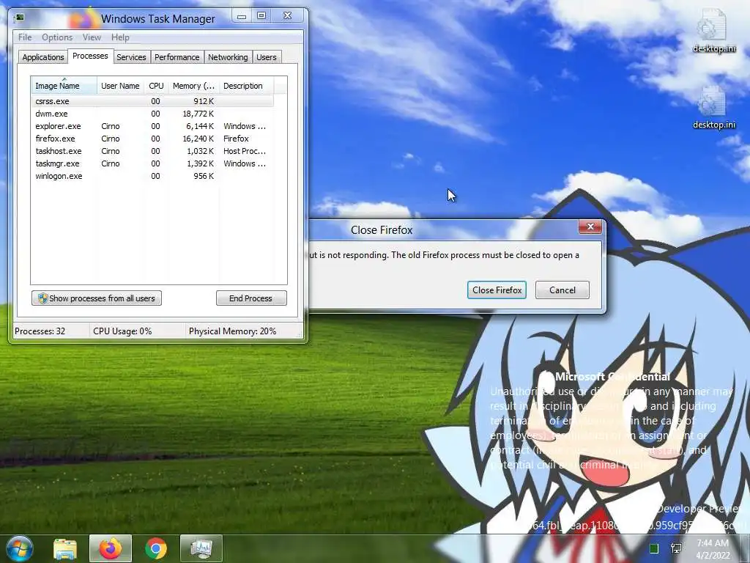Viewport: 750px width, 563px height.
Task: Open the File menu in Task Manager
Action: tap(25, 37)
